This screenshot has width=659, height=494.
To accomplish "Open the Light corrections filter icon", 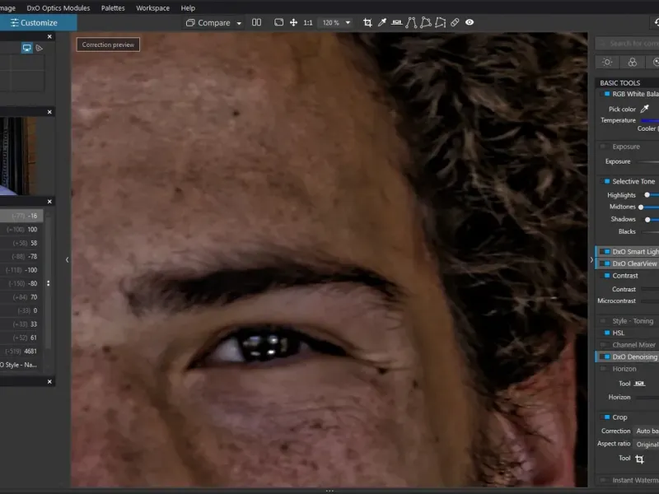I will (x=607, y=63).
